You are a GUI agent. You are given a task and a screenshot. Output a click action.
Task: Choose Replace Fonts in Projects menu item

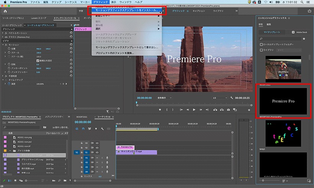tap(127, 53)
